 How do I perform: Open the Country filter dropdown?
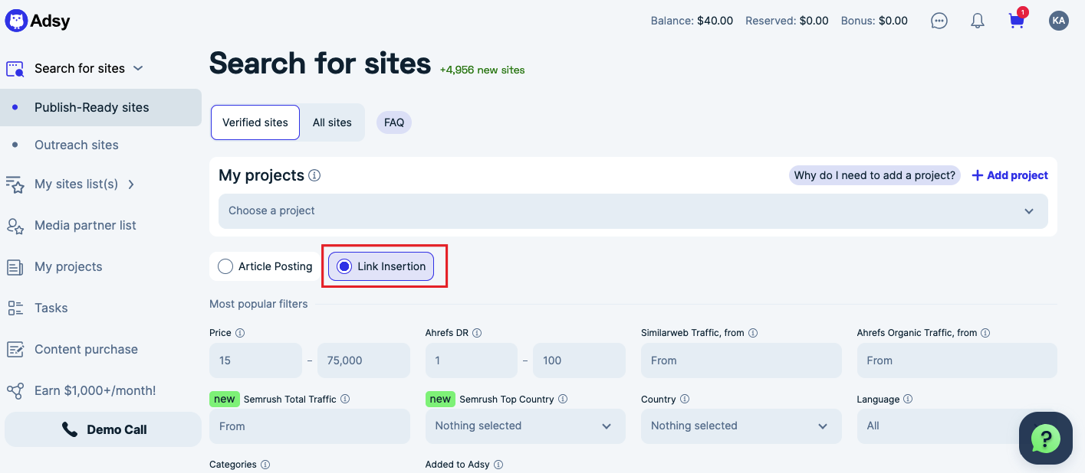coord(741,426)
